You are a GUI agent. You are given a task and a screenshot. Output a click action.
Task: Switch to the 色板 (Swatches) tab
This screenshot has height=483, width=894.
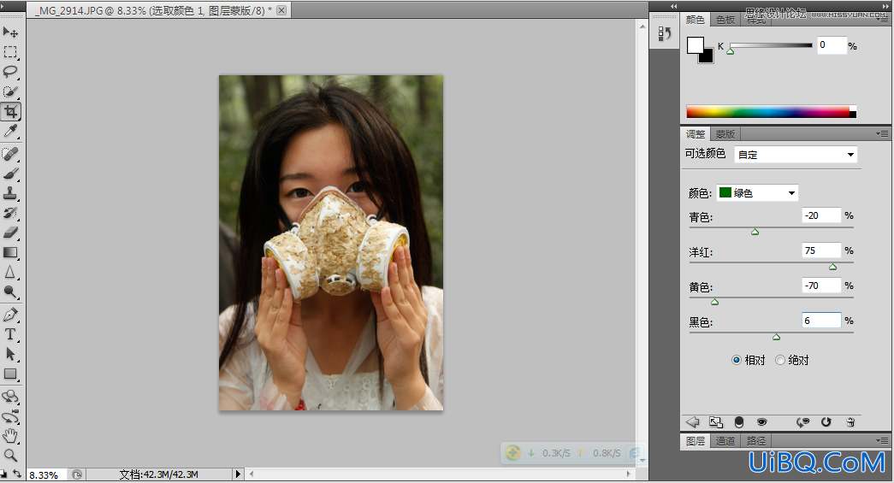click(725, 20)
